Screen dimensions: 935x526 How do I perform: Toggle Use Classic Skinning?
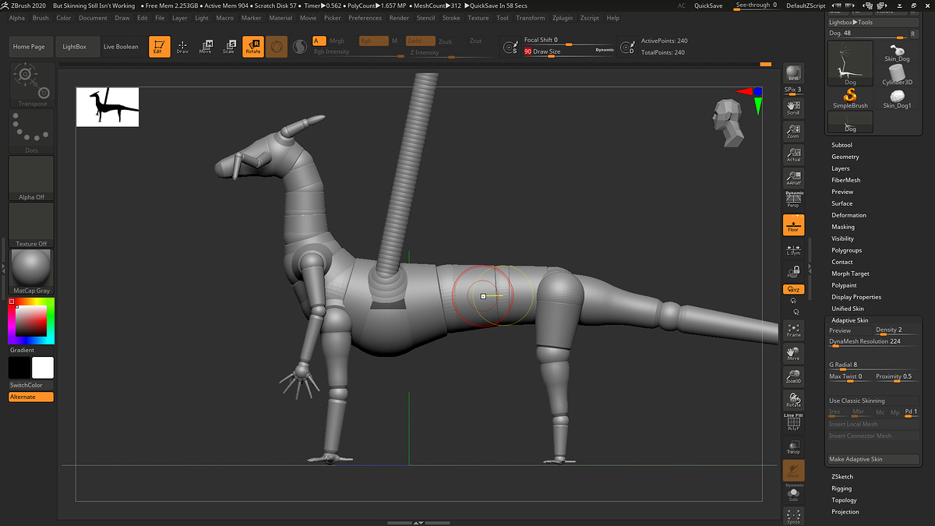point(873,401)
